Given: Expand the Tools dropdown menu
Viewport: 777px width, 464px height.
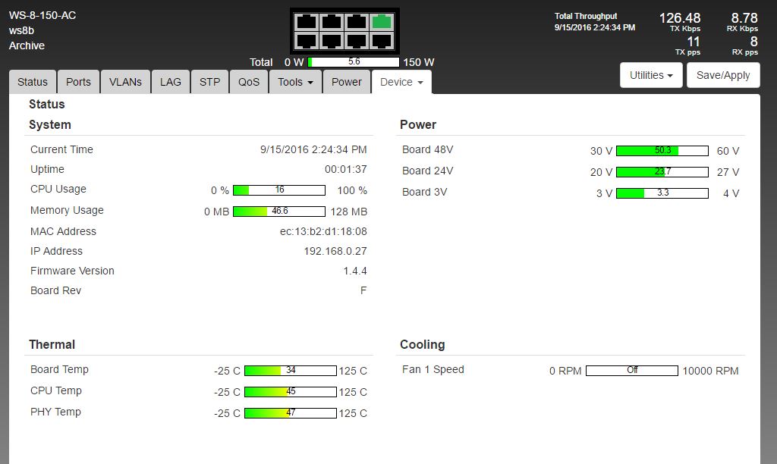Looking at the screenshot, I should point(295,82).
